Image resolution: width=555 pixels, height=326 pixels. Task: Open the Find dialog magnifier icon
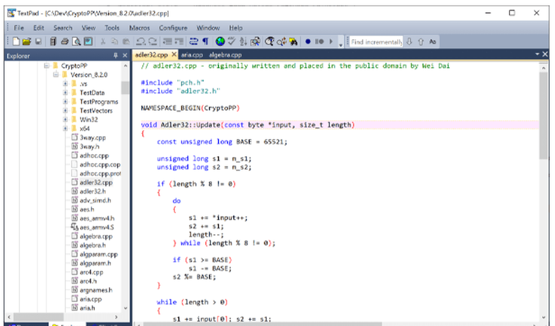(270, 42)
